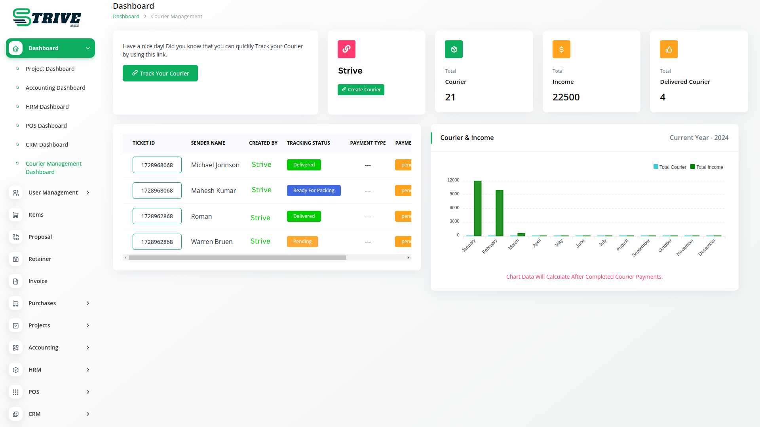Toggle Total Income legend in chart
This screenshot has height=427, width=760.
click(707, 167)
